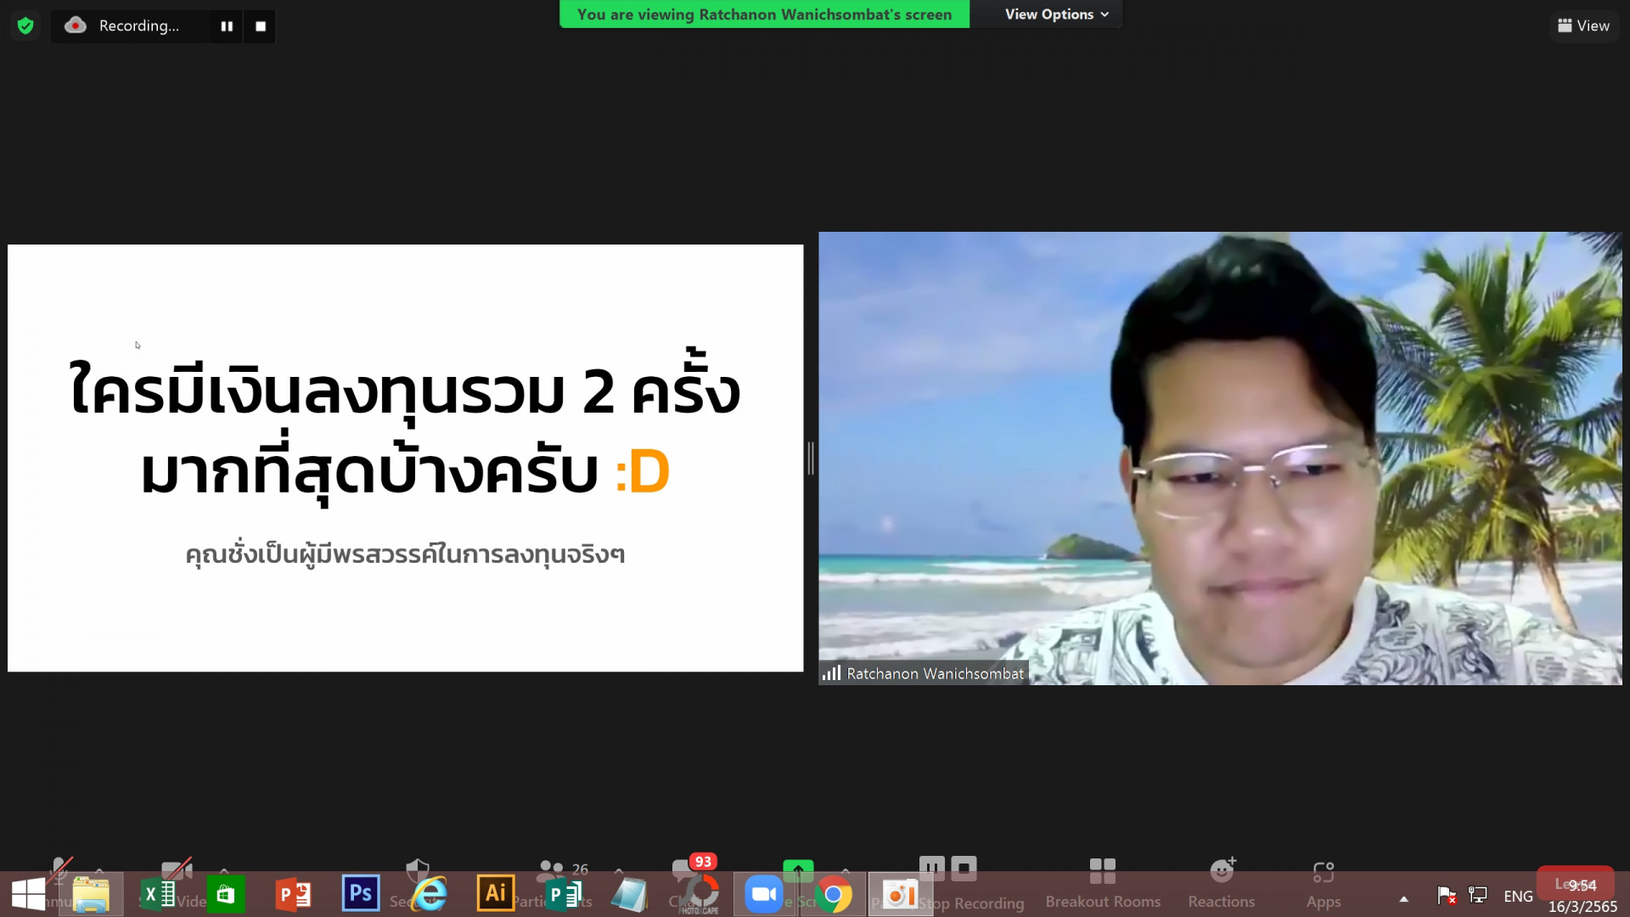Click the green encryption shield icon
This screenshot has height=917, width=1630.
click(25, 25)
